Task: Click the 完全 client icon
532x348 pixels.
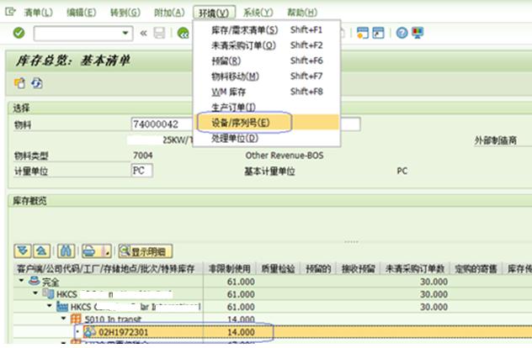Action: tap(35, 281)
